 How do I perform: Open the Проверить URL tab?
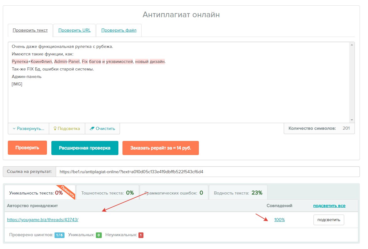click(x=75, y=30)
